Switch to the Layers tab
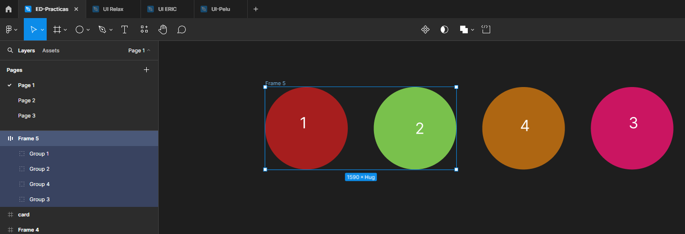Screen dimensions: 685x234 (x=26, y=50)
